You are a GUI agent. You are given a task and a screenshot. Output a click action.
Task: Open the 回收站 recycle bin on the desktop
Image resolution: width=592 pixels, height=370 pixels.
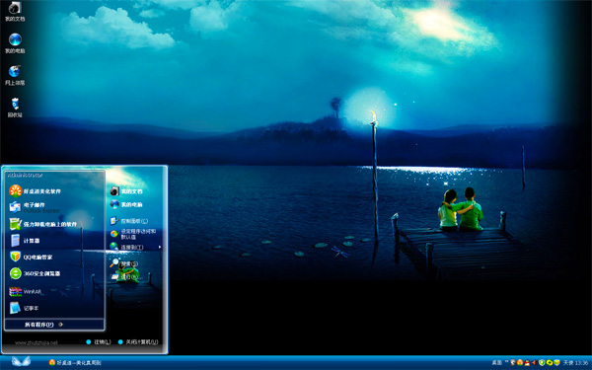(15, 108)
